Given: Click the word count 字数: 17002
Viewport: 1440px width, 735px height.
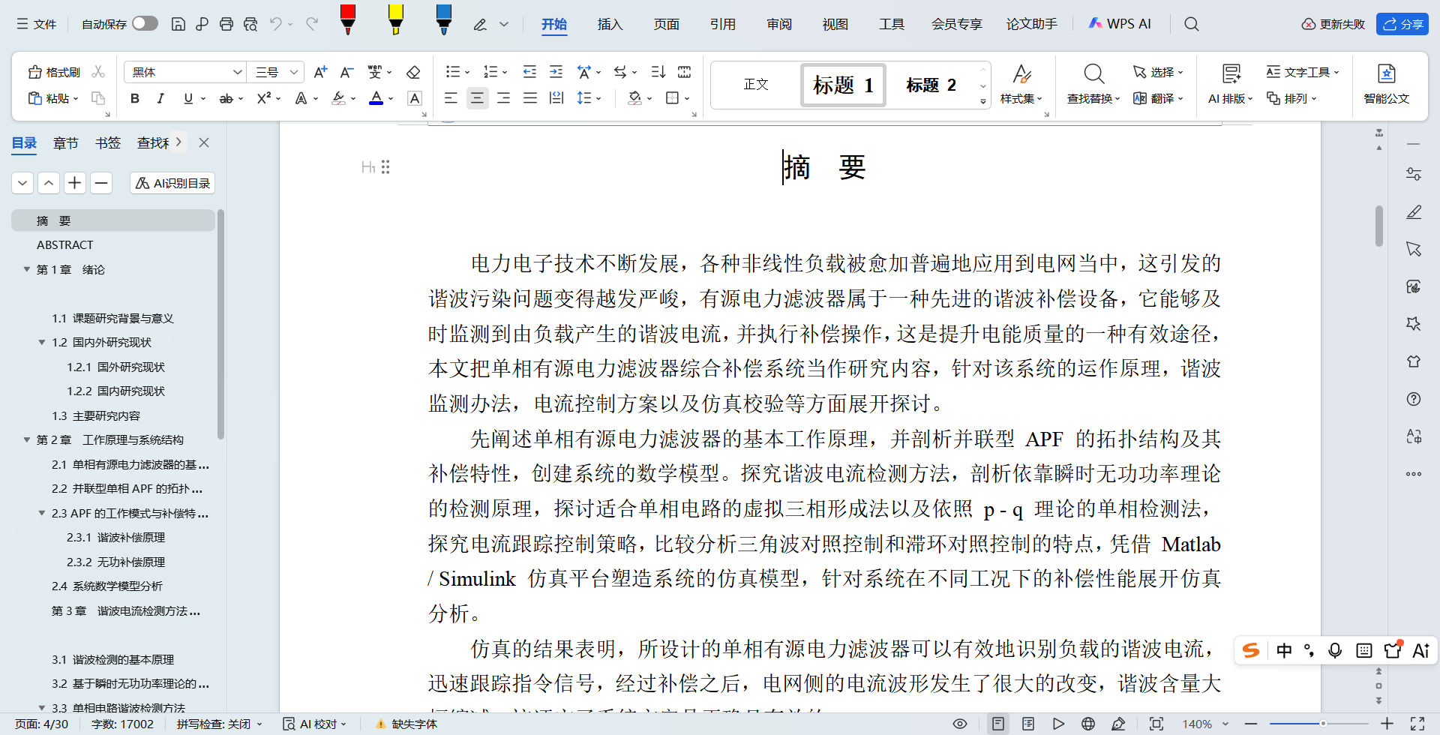Looking at the screenshot, I should (122, 724).
